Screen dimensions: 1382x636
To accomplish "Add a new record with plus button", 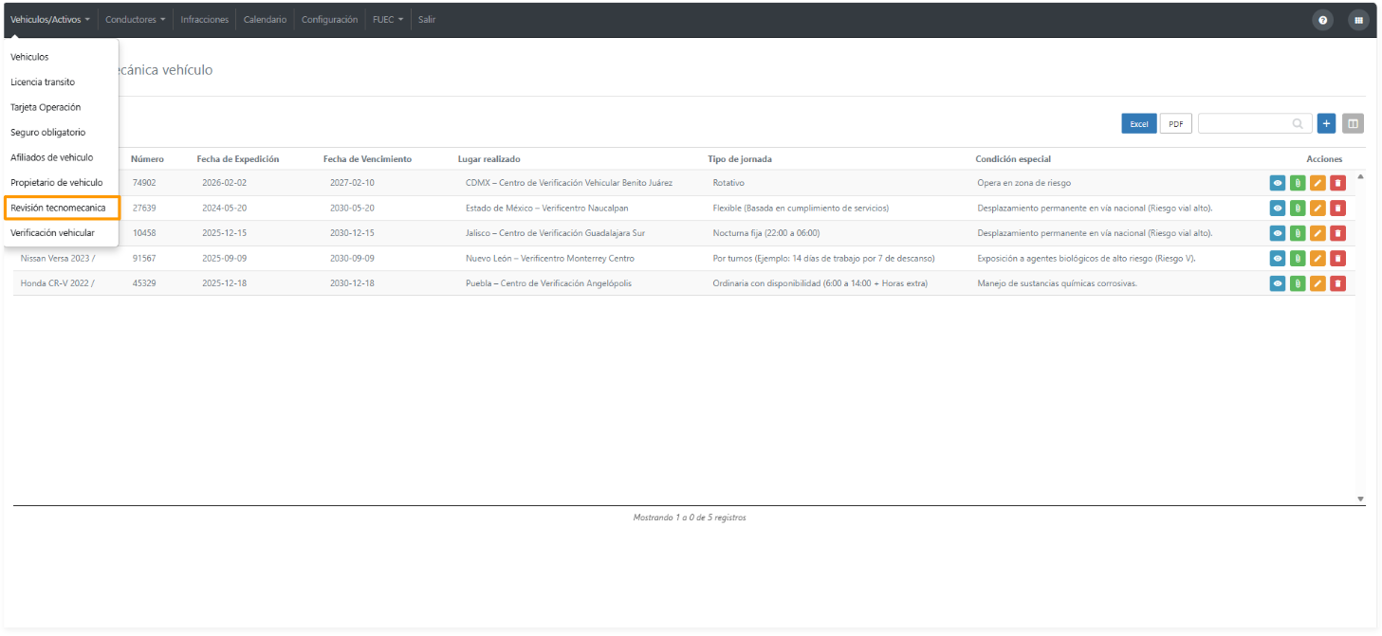I will [1327, 123].
